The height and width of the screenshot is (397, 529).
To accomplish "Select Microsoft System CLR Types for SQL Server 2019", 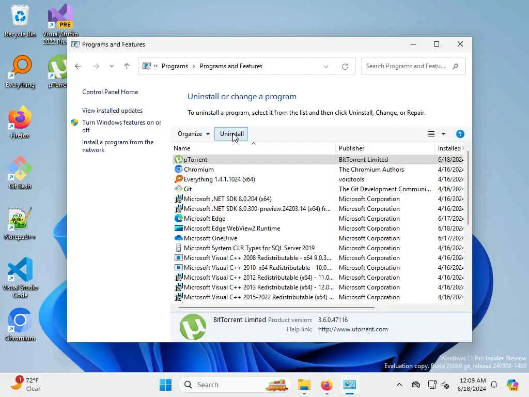I will pos(318,248).
